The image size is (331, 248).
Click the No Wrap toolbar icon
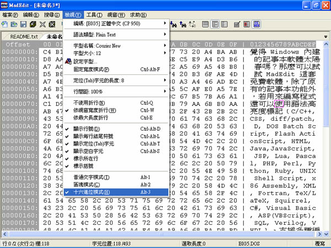(205, 24)
